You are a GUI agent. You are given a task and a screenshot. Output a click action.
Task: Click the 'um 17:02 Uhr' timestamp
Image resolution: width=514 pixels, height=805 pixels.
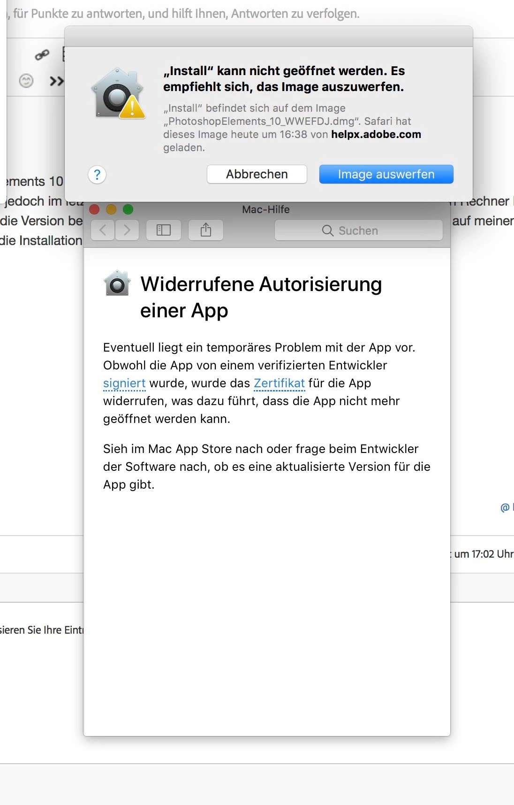click(484, 554)
